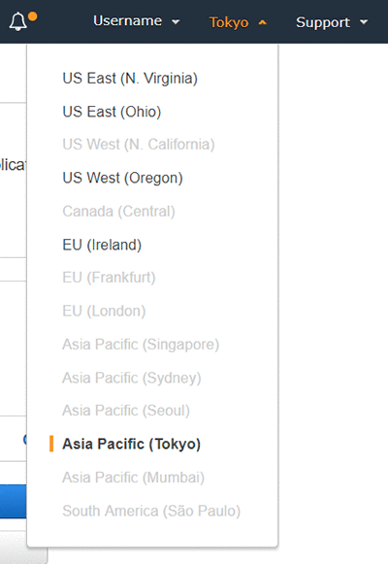Pick the Canada (Central) region

(119, 212)
